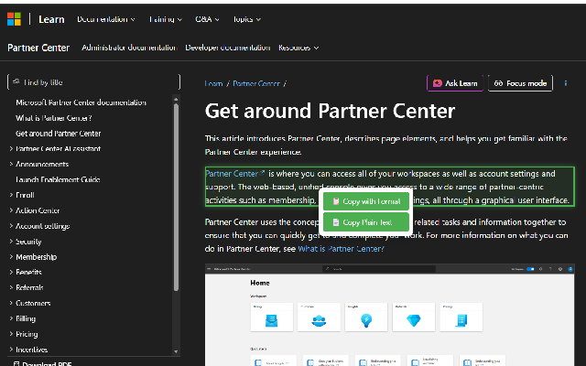The width and height of the screenshot is (586, 366).
Task: Click the sidebar scroll-down arrow
Action: pos(176,351)
